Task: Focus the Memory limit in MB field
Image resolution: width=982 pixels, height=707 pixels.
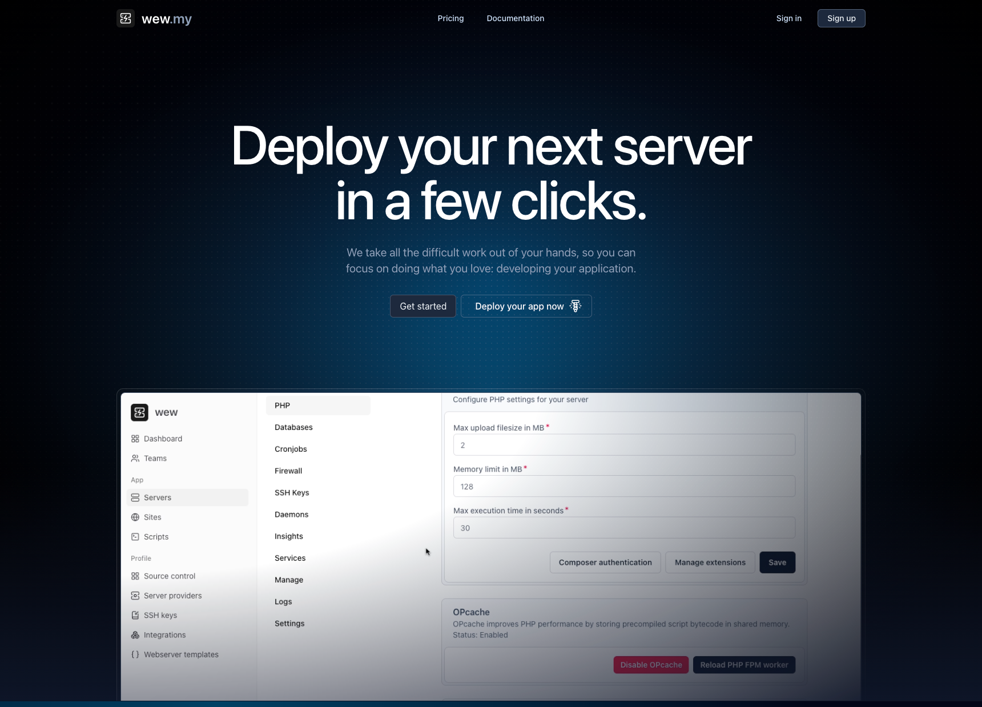Action: click(624, 487)
